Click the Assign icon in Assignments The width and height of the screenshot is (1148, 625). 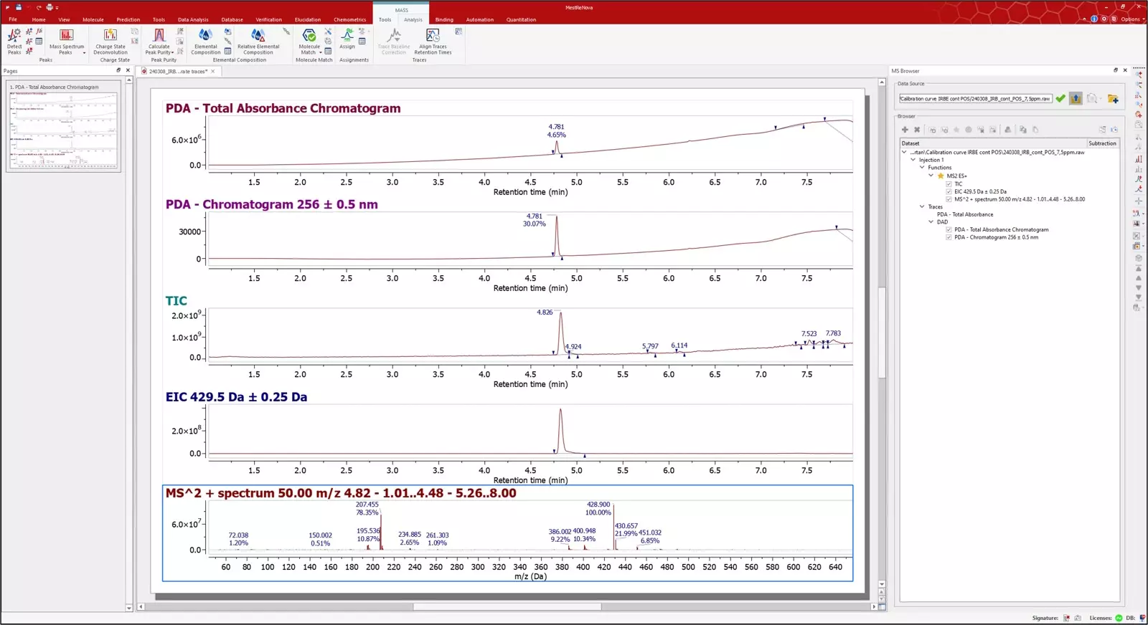coord(347,40)
